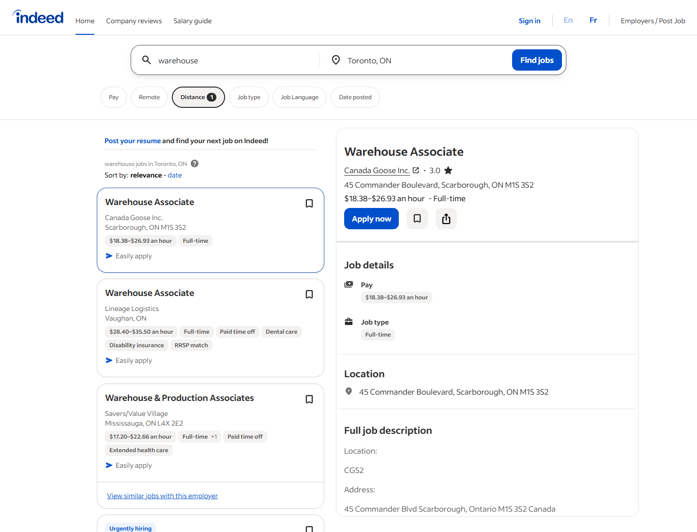Click the search magnifier icon
The width and height of the screenshot is (697, 532).
pyautogui.click(x=146, y=60)
